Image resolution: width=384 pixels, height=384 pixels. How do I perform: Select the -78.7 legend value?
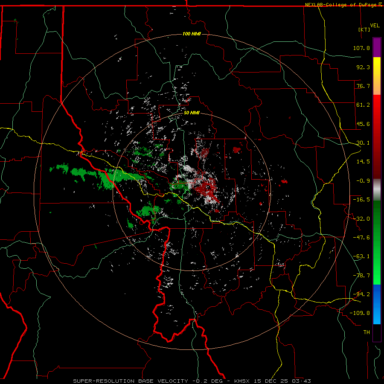361,276
